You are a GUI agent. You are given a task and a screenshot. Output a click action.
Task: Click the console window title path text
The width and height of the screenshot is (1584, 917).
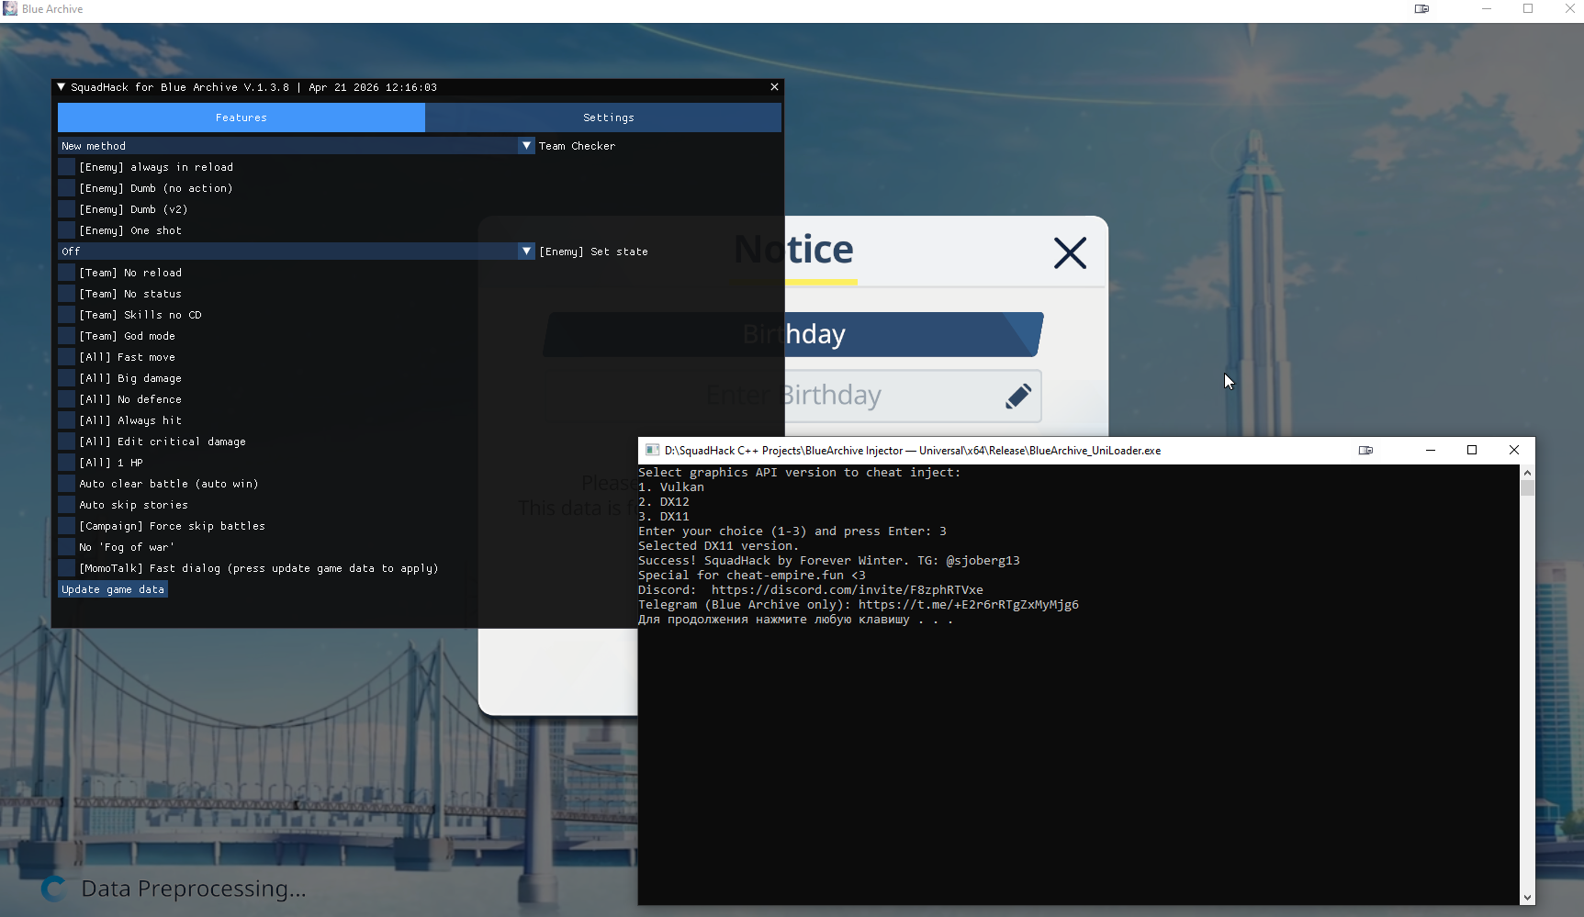(913, 451)
